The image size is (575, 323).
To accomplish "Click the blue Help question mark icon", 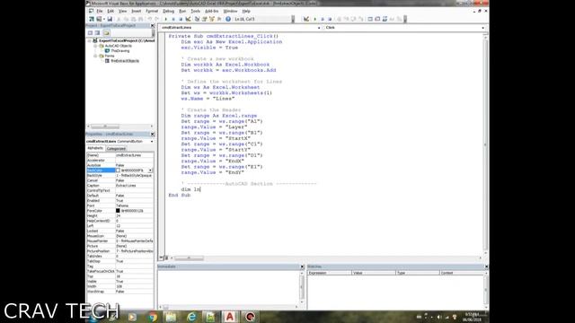I will pyautogui.click(x=228, y=19).
